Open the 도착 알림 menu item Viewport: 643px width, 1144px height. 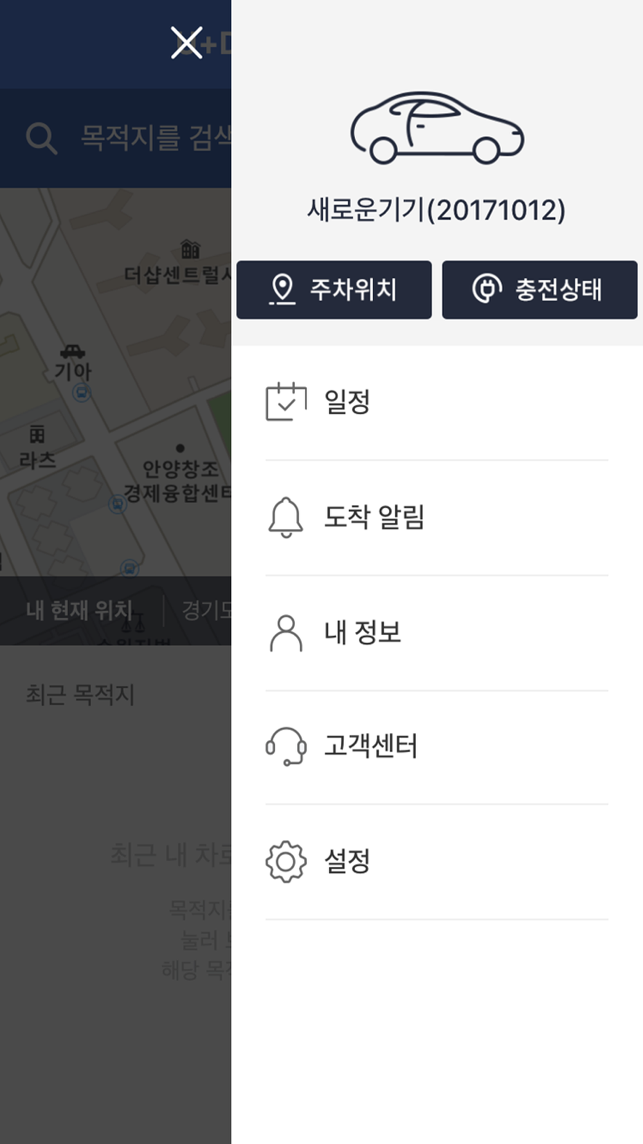[x=374, y=517]
